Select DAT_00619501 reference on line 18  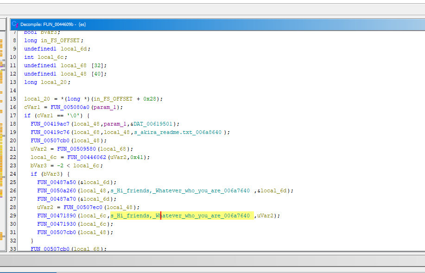click(153, 124)
